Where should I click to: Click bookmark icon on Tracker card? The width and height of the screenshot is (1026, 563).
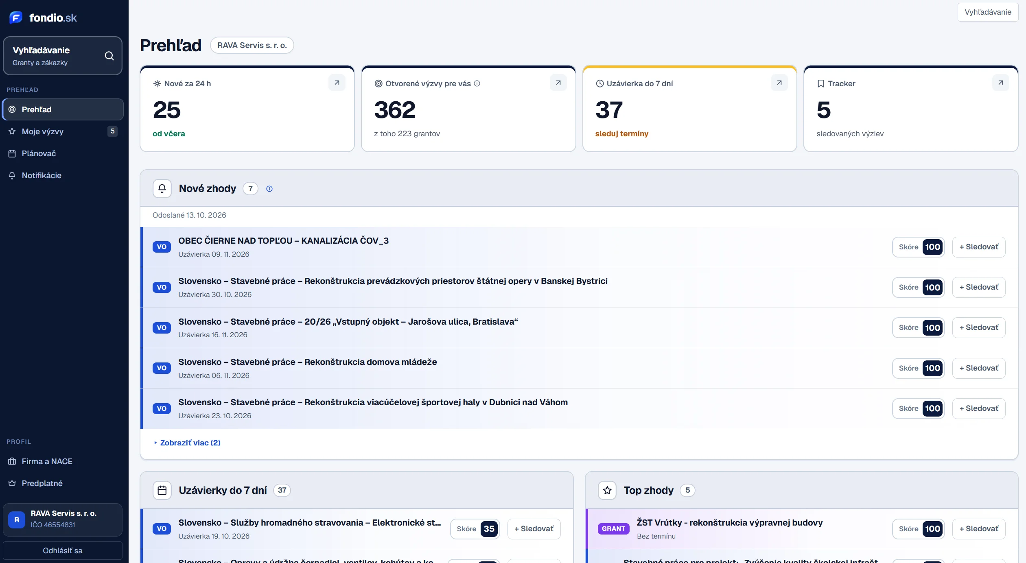tap(821, 83)
